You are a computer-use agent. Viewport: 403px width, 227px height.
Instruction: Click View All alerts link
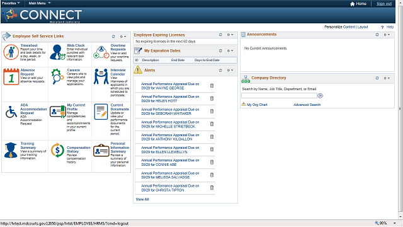[142, 199]
